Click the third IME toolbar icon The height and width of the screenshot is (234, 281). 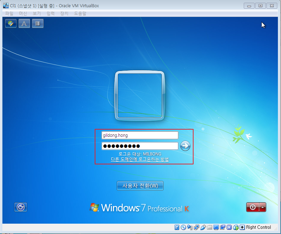(x=38, y=23)
